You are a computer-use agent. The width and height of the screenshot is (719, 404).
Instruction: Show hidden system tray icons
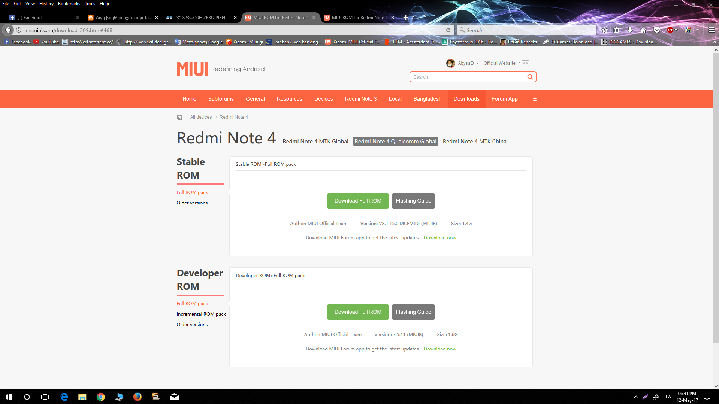coord(636,397)
